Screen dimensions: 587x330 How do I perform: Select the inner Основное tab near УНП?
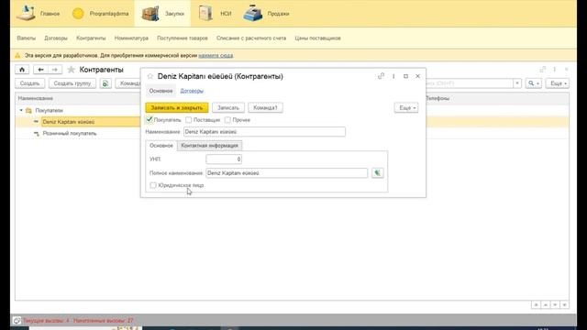pyautogui.click(x=161, y=146)
